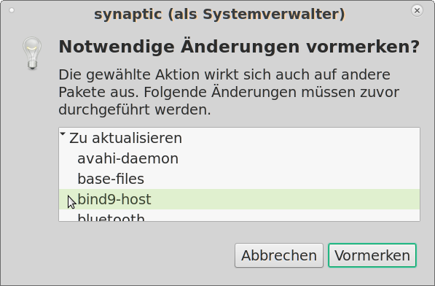Click empty row space right of avahi-daemon
Screen dimensions: 435x286
298,158
